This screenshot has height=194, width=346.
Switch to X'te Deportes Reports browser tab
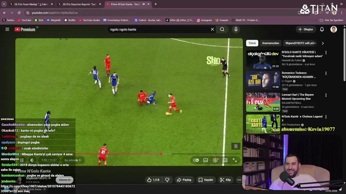[x=79, y=4]
